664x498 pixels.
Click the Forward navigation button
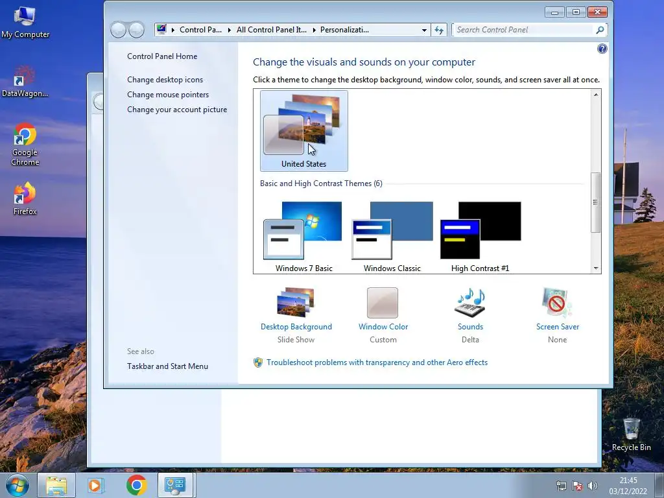click(x=136, y=30)
